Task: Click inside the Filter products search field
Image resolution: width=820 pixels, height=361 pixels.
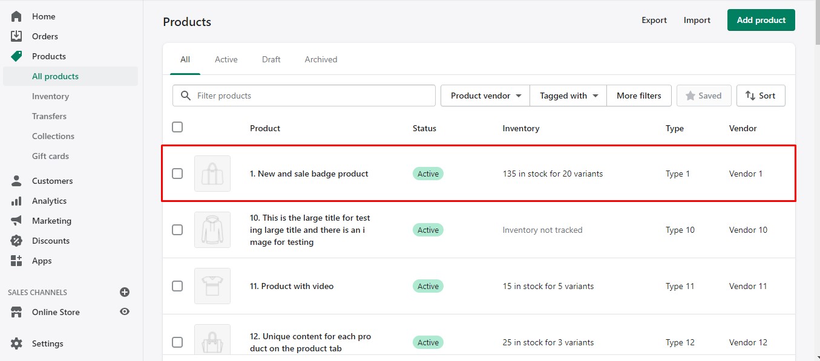Action: tap(303, 95)
